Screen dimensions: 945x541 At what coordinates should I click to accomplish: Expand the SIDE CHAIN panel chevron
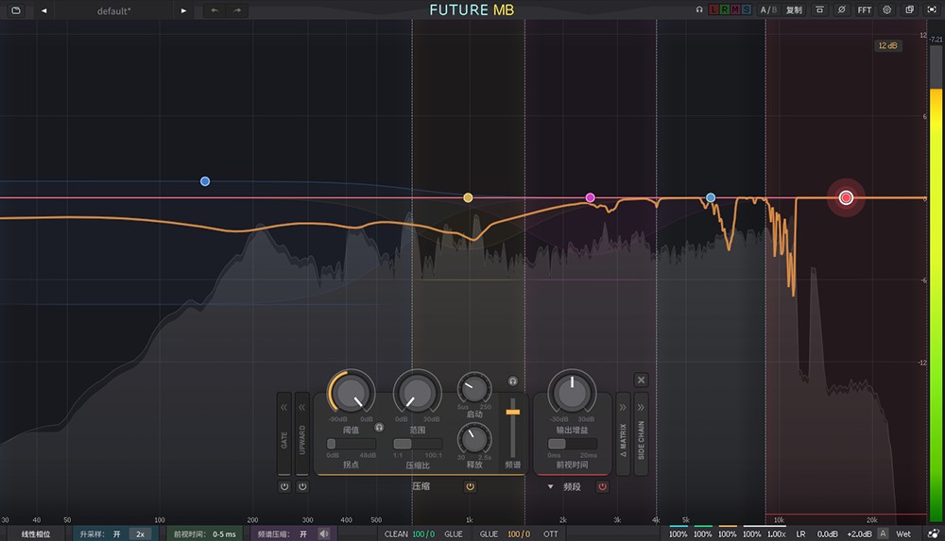641,407
